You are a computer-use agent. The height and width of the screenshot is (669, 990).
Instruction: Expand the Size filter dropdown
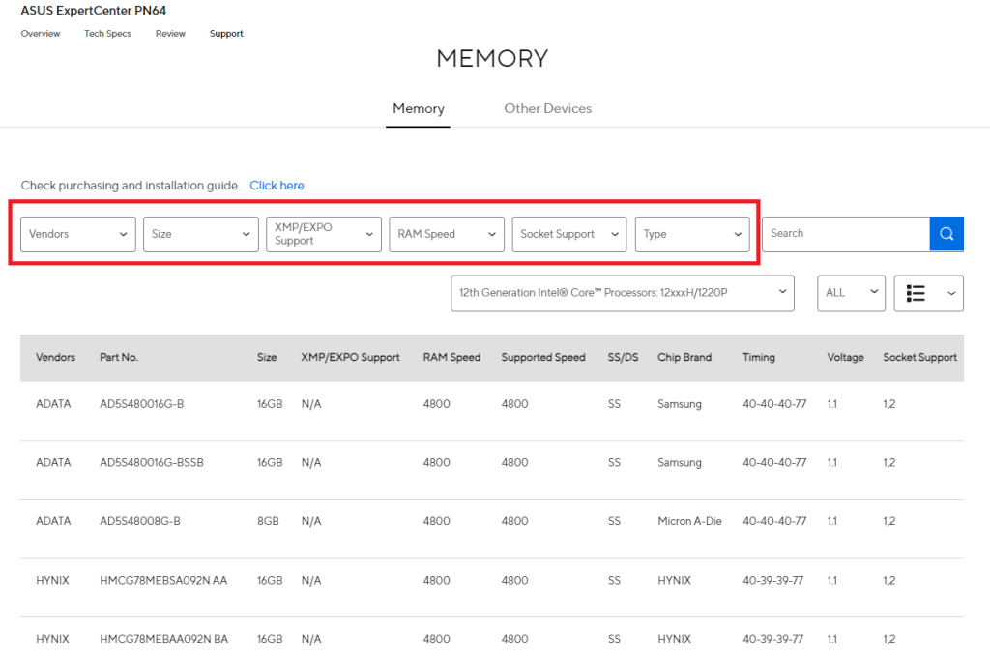click(x=201, y=234)
